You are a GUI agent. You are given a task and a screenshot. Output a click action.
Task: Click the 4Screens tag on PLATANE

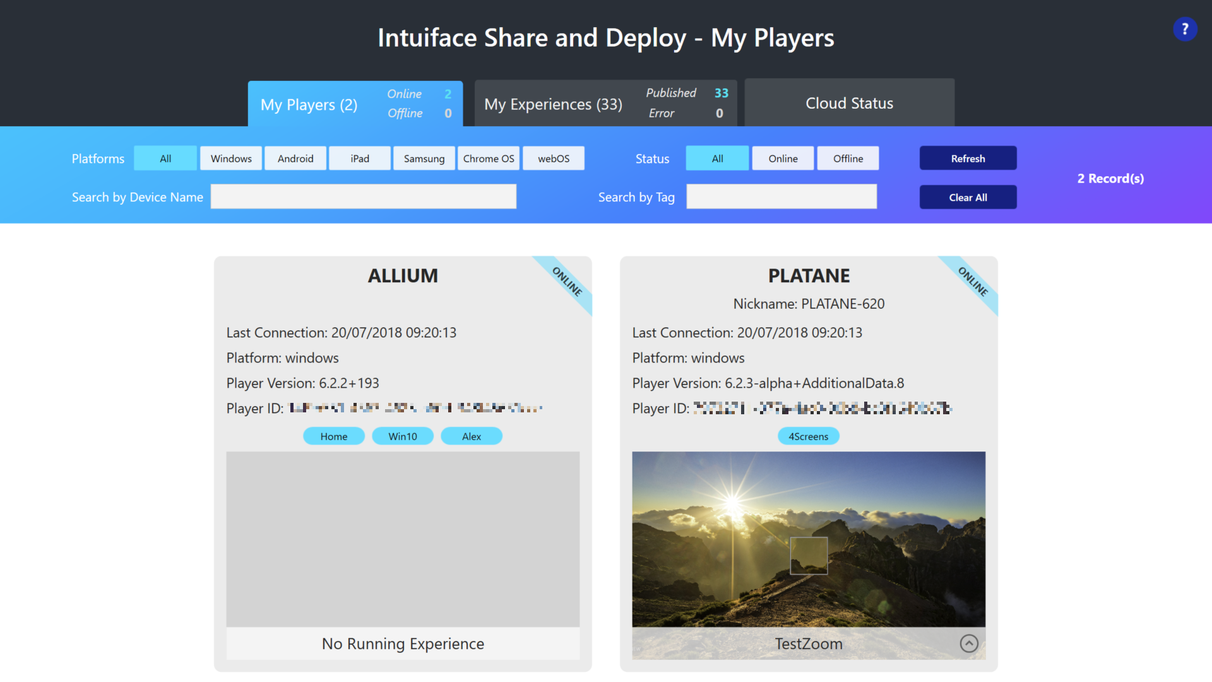coord(809,436)
